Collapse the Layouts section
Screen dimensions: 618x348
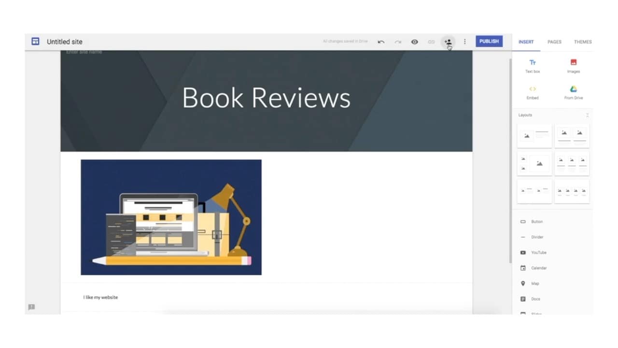(x=587, y=115)
